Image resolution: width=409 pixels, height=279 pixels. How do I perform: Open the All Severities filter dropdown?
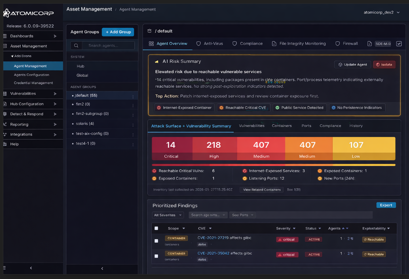[x=168, y=215]
